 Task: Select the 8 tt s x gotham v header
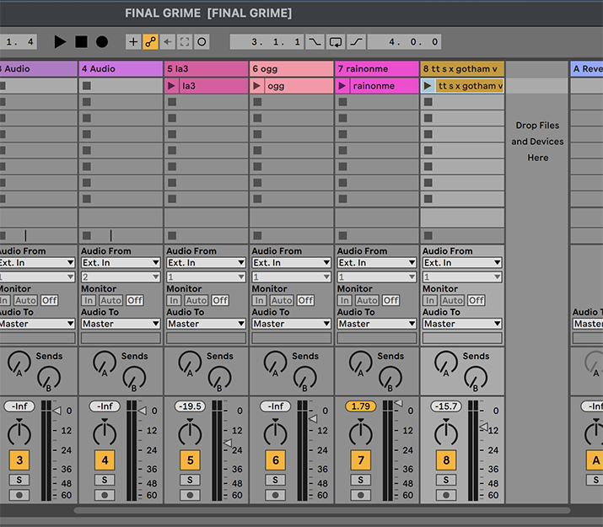point(462,69)
